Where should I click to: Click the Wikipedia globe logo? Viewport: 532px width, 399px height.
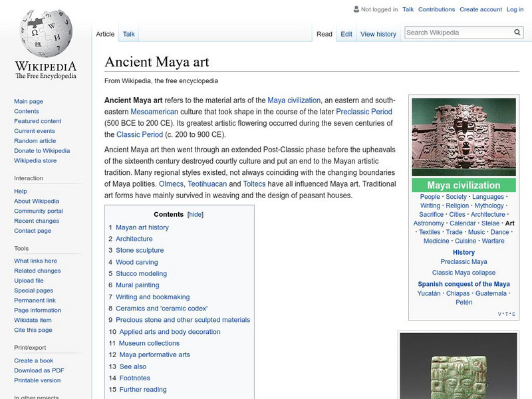point(46,33)
